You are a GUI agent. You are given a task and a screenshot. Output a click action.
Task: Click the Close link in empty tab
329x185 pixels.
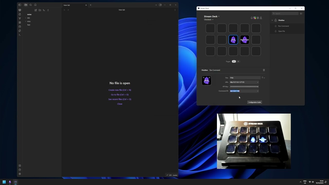120,104
